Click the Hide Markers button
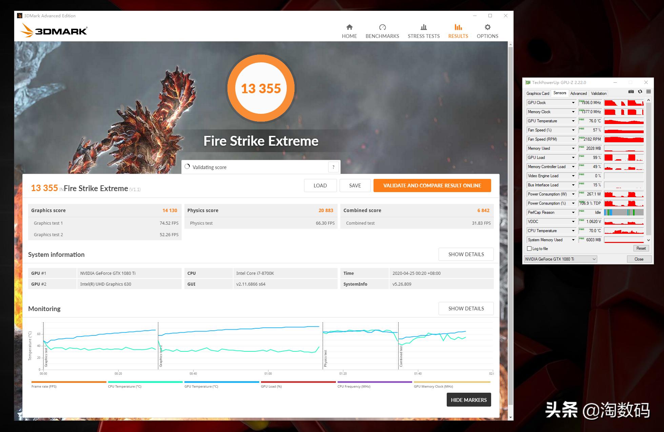664x432 pixels. 468,400
